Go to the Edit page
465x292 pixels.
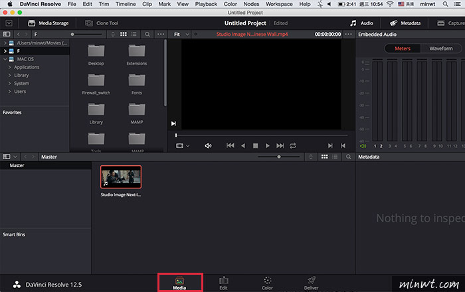[x=224, y=283]
